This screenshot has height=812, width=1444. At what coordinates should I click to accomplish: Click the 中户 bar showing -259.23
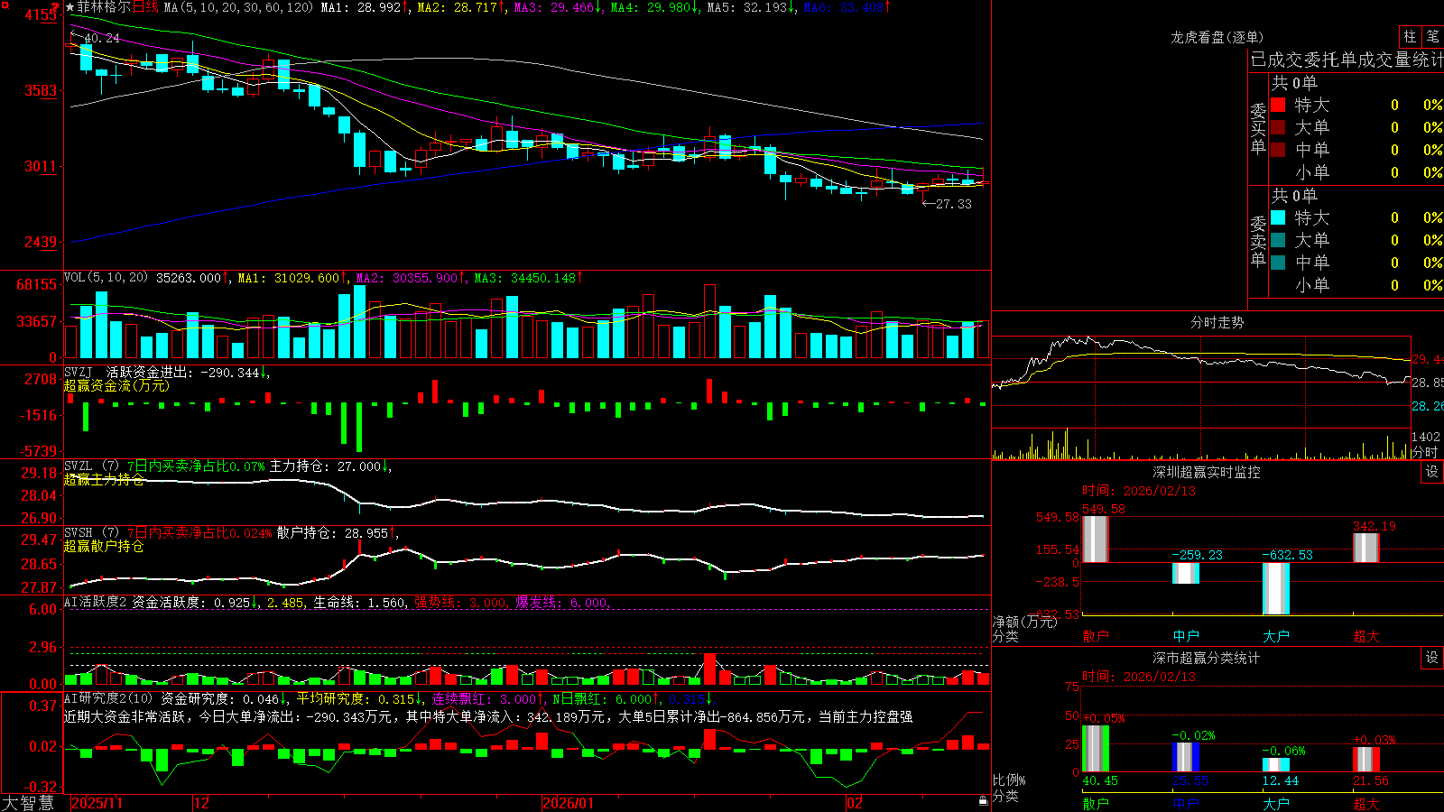[1185, 573]
